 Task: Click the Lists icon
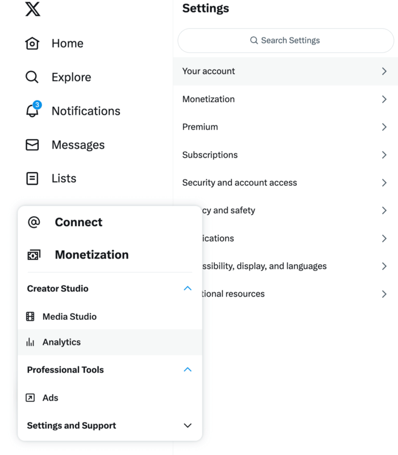coord(32,178)
